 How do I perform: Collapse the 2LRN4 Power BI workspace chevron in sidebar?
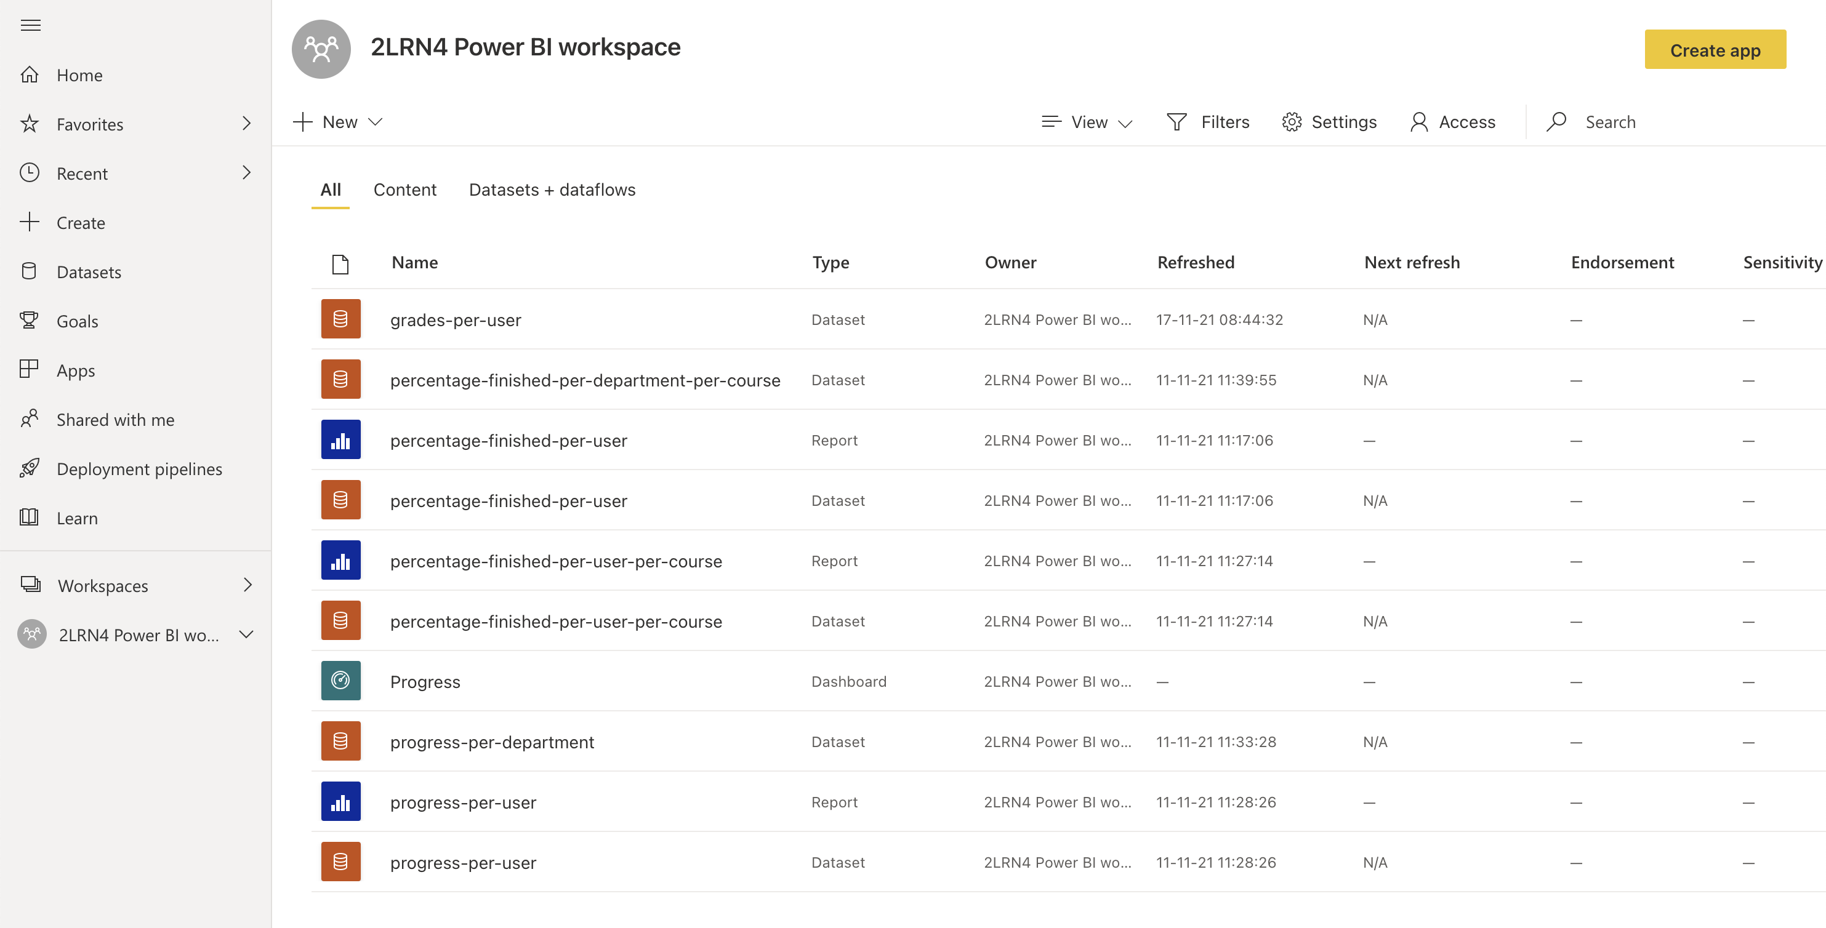pos(247,634)
